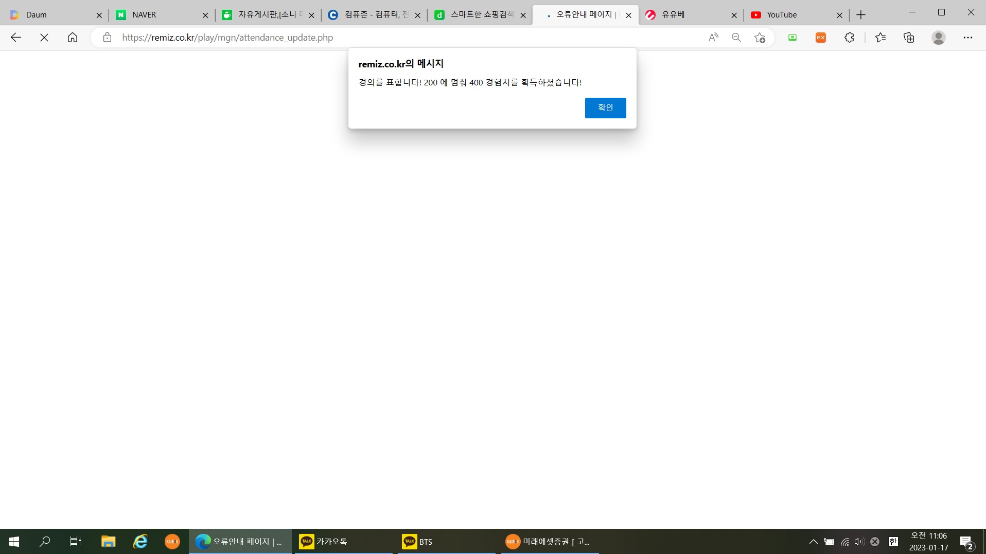This screenshot has height=554, width=986.
Task: Open a new browser tab
Action: coord(861,15)
